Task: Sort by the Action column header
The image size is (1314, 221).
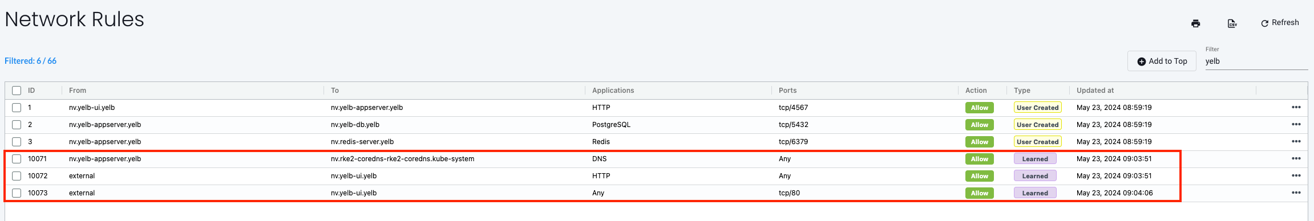Action: pyautogui.click(x=976, y=91)
